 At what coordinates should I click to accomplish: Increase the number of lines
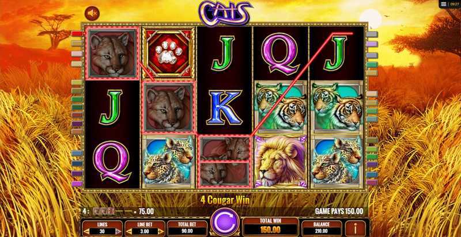pyautogui.click(x=118, y=231)
